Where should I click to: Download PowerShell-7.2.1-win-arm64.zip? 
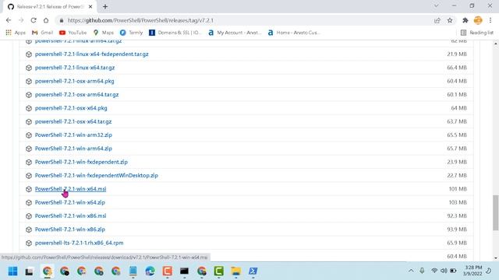pos(73,149)
